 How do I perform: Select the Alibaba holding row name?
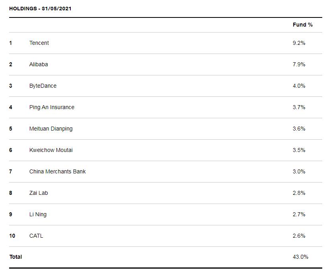(x=39, y=64)
